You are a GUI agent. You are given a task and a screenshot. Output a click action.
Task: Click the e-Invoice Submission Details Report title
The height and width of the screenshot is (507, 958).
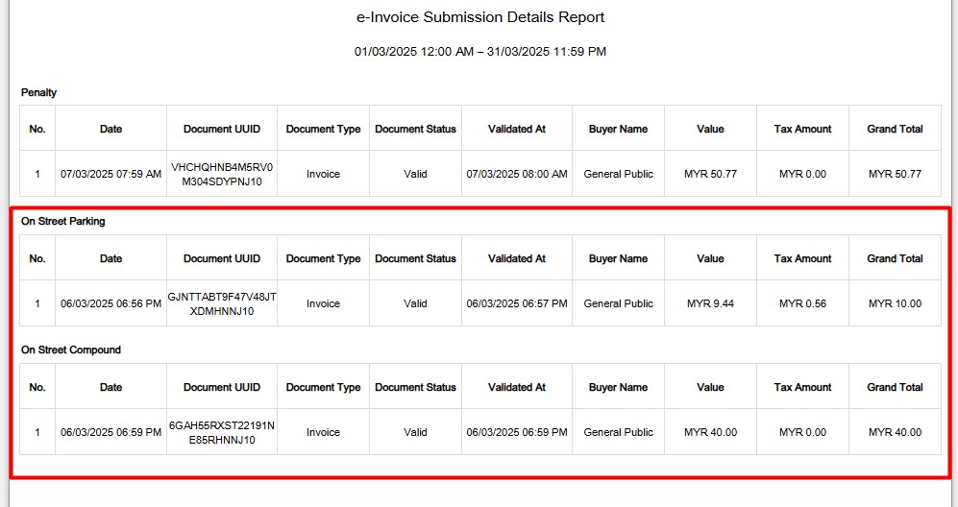pyautogui.click(x=479, y=17)
